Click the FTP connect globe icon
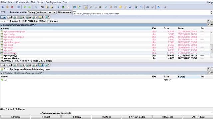Screen dimensions: 213x119 click(x=79, y=7)
